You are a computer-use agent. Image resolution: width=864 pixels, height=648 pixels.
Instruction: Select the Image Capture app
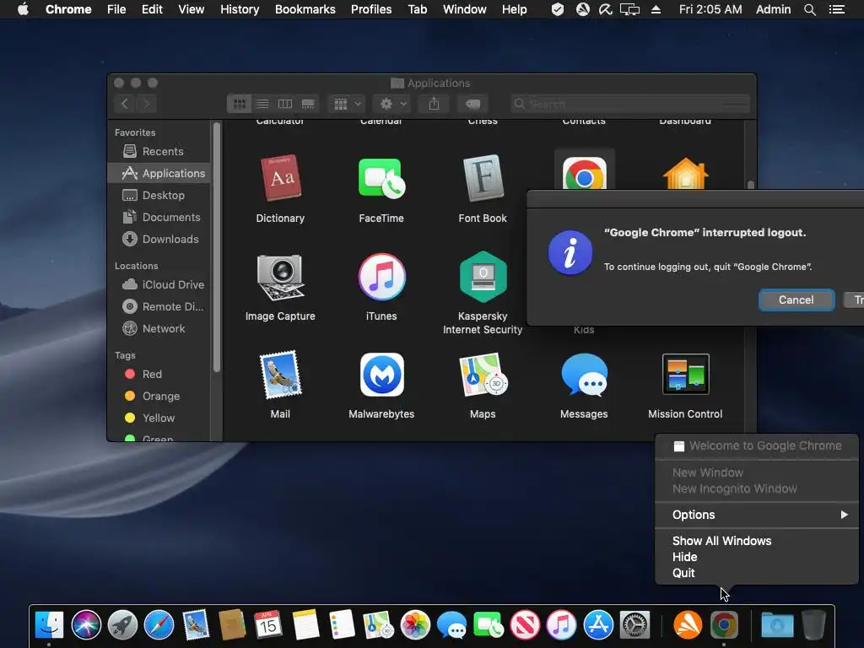(280, 277)
